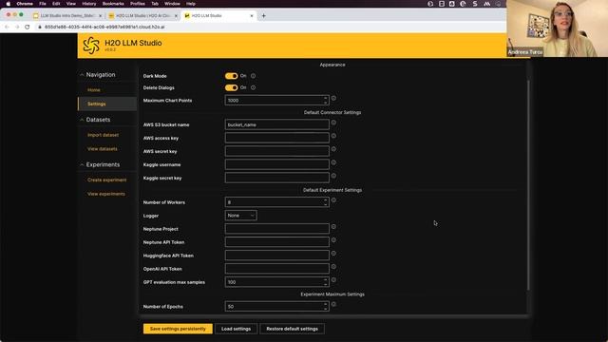Click the AWS access key field
The height and width of the screenshot is (342, 608).
coord(276,138)
